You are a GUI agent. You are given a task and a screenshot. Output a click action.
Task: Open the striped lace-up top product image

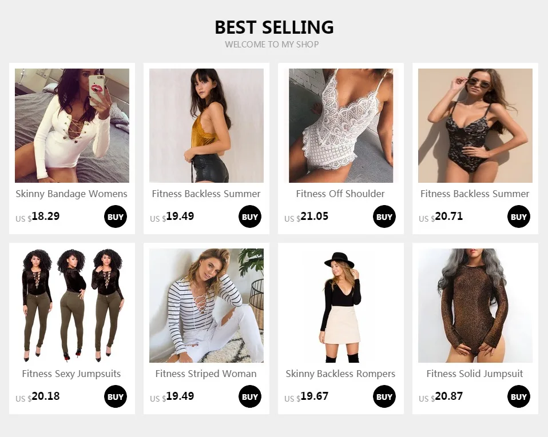click(207, 306)
